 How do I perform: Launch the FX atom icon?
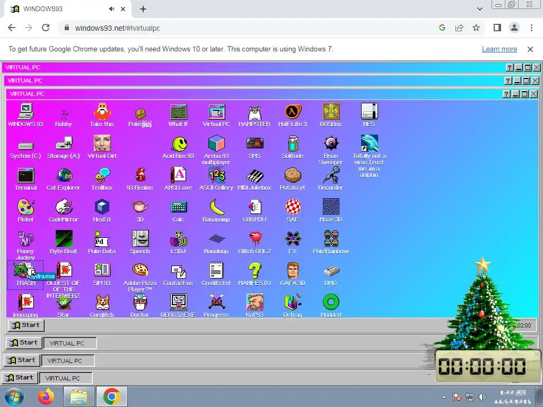click(293, 242)
